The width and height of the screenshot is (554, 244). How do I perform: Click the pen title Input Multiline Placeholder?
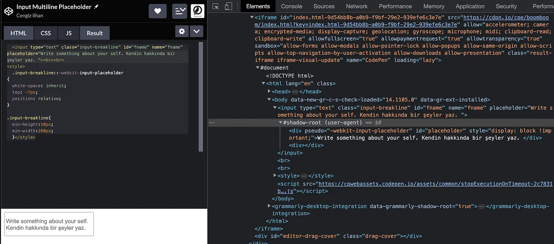[x=54, y=7]
